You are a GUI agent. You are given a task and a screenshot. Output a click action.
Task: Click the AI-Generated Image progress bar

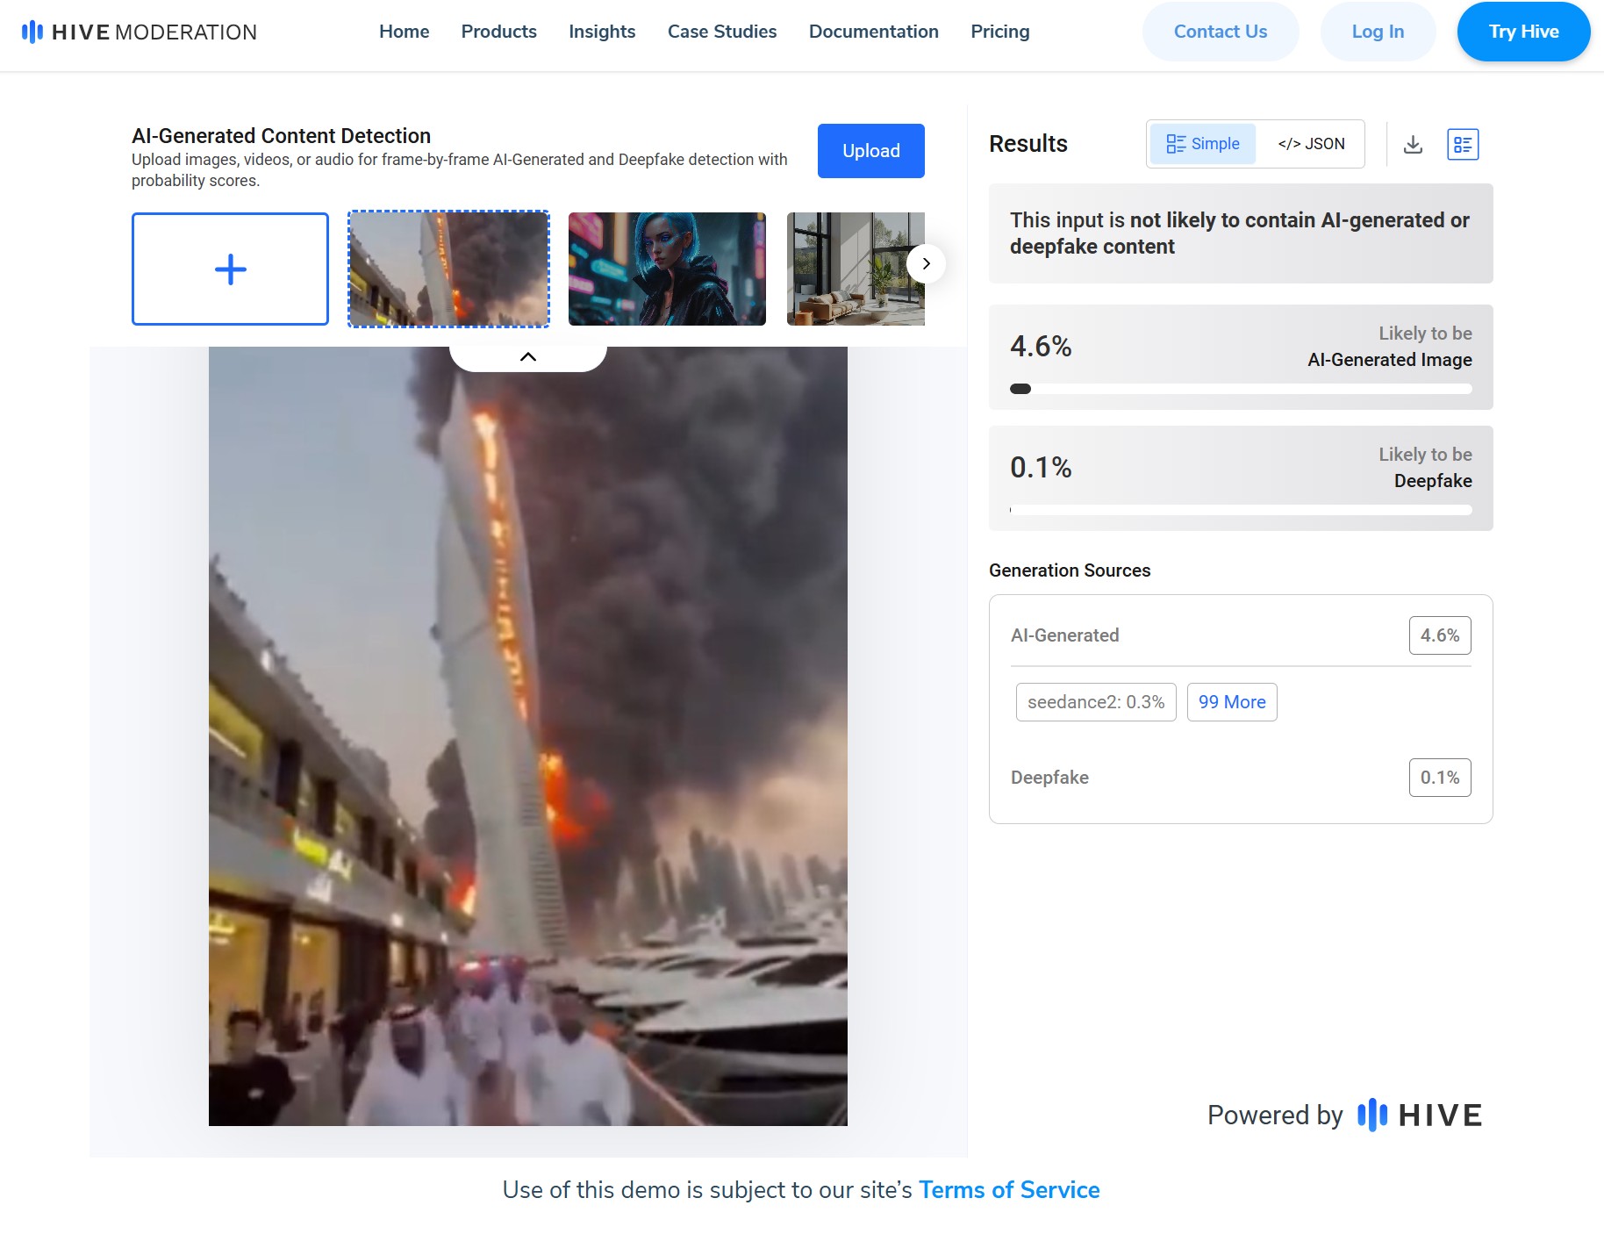click(x=1241, y=389)
